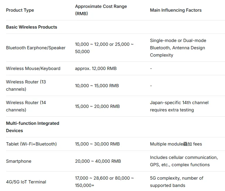The image size is (225, 191).
Task: Select the 10,000 ~ 15,000 RMB cost
Action: (x=97, y=86)
